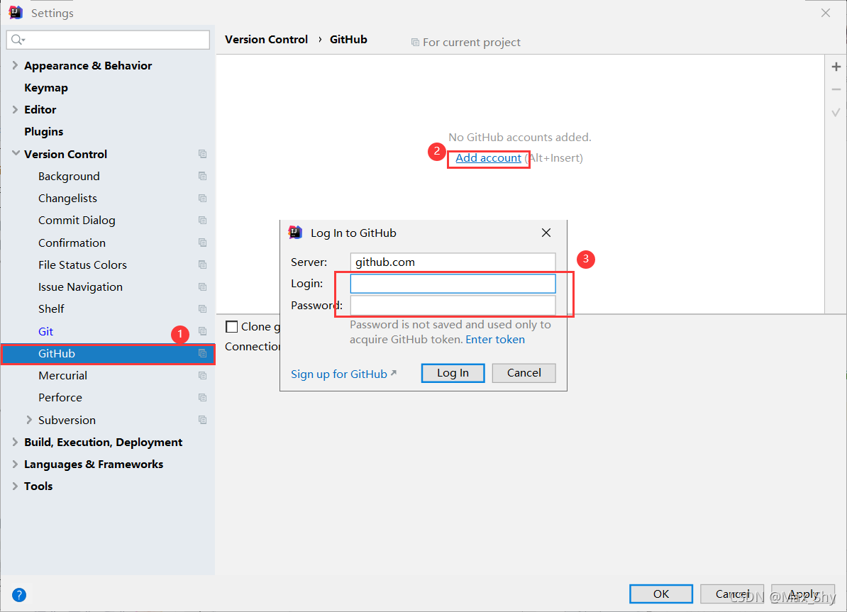Close the Settings window
This screenshot has width=847, height=612.
click(826, 13)
